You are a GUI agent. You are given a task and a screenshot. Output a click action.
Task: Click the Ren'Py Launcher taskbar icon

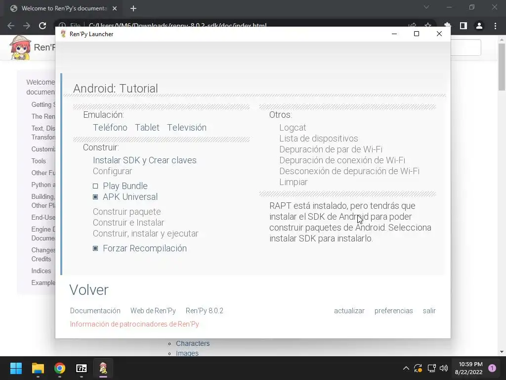[103, 368]
